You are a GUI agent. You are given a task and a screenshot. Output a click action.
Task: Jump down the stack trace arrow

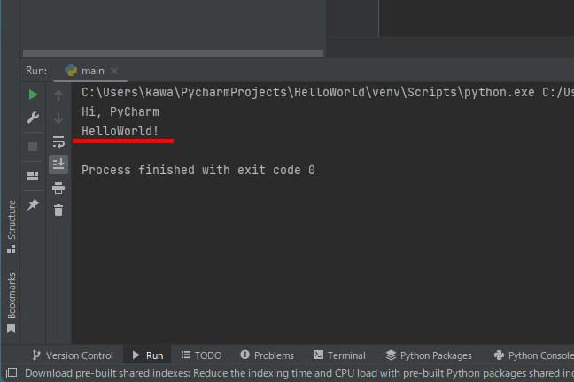click(x=58, y=118)
